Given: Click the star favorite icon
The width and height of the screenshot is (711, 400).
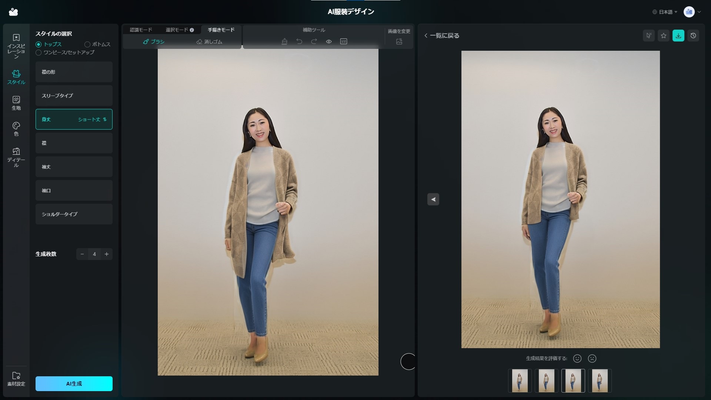Looking at the screenshot, I should click(x=663, y=36).
